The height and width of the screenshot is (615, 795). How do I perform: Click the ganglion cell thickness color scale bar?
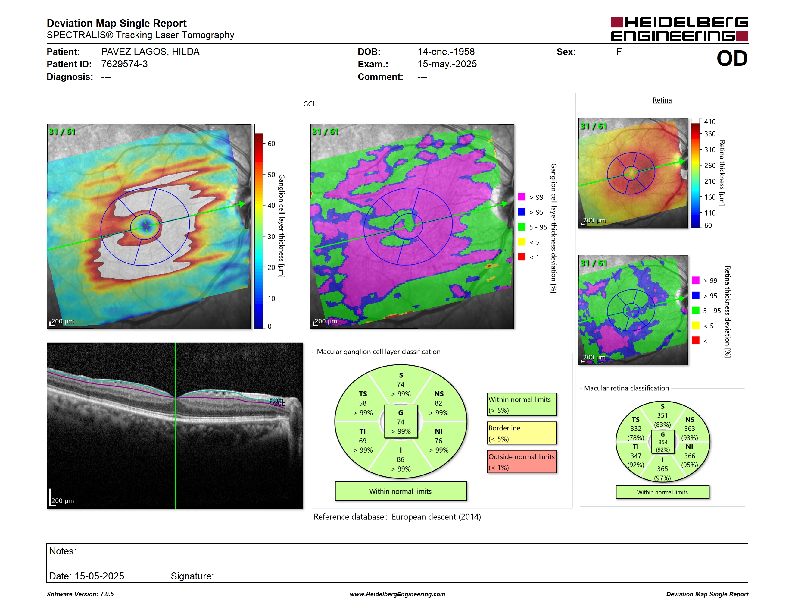[258, 226]
